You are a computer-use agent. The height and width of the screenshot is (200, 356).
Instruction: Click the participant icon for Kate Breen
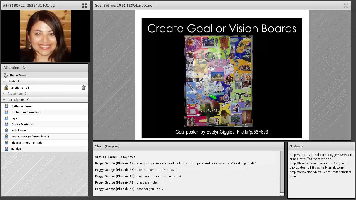(6, 131)
